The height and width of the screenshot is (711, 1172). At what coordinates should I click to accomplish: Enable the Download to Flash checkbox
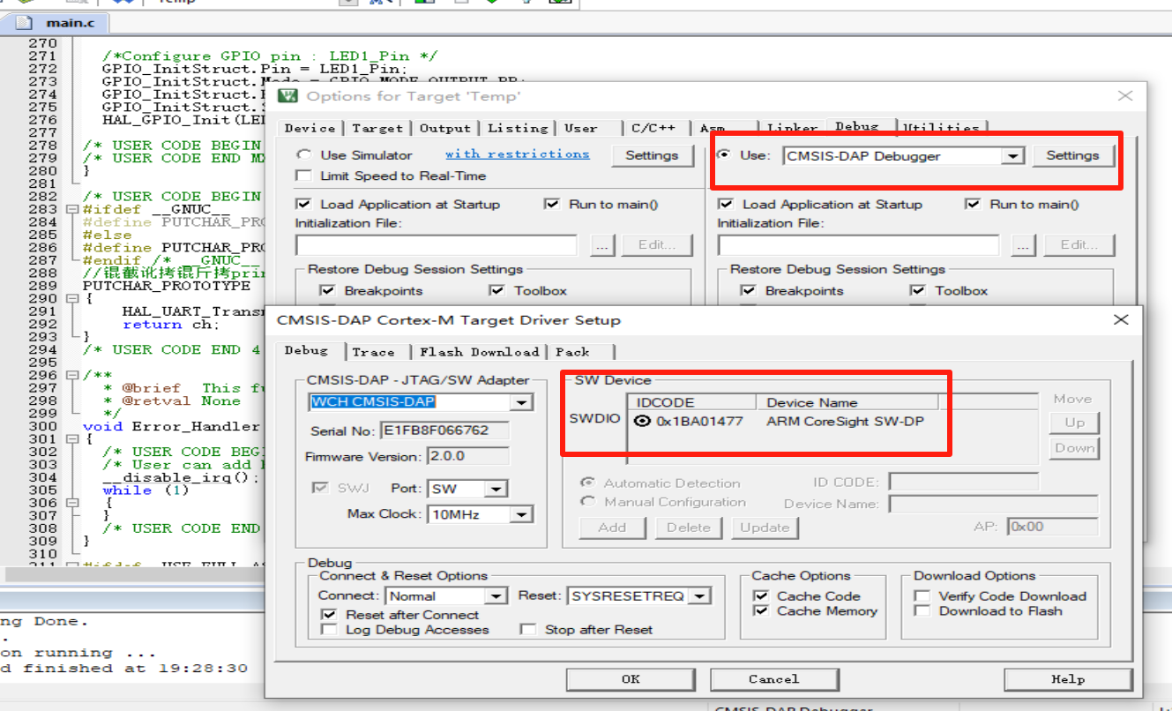coord(922,611)
